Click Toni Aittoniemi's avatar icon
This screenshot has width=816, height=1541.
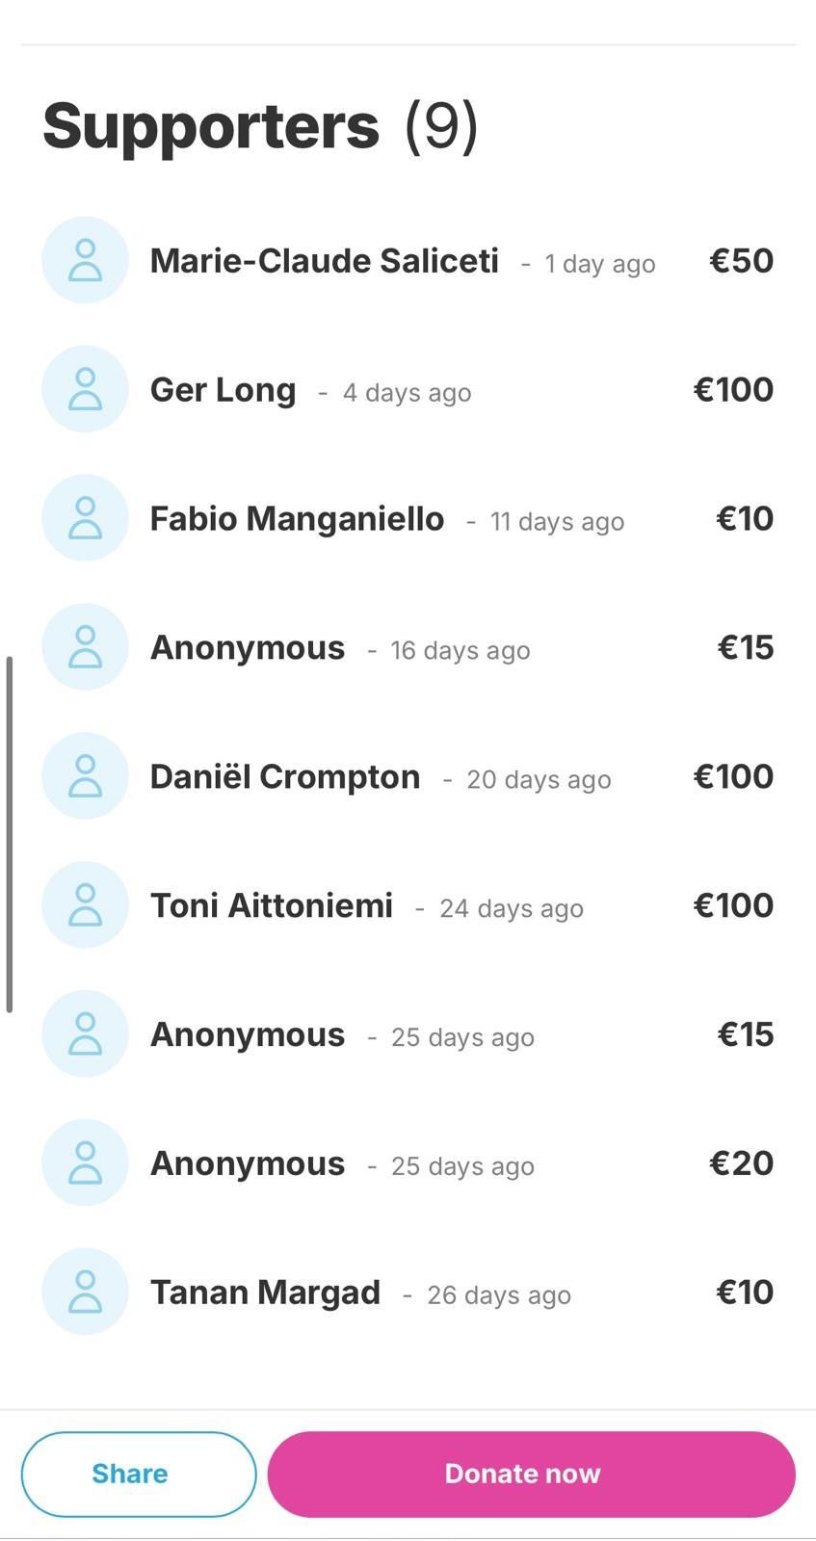click(x=85, y=905)
